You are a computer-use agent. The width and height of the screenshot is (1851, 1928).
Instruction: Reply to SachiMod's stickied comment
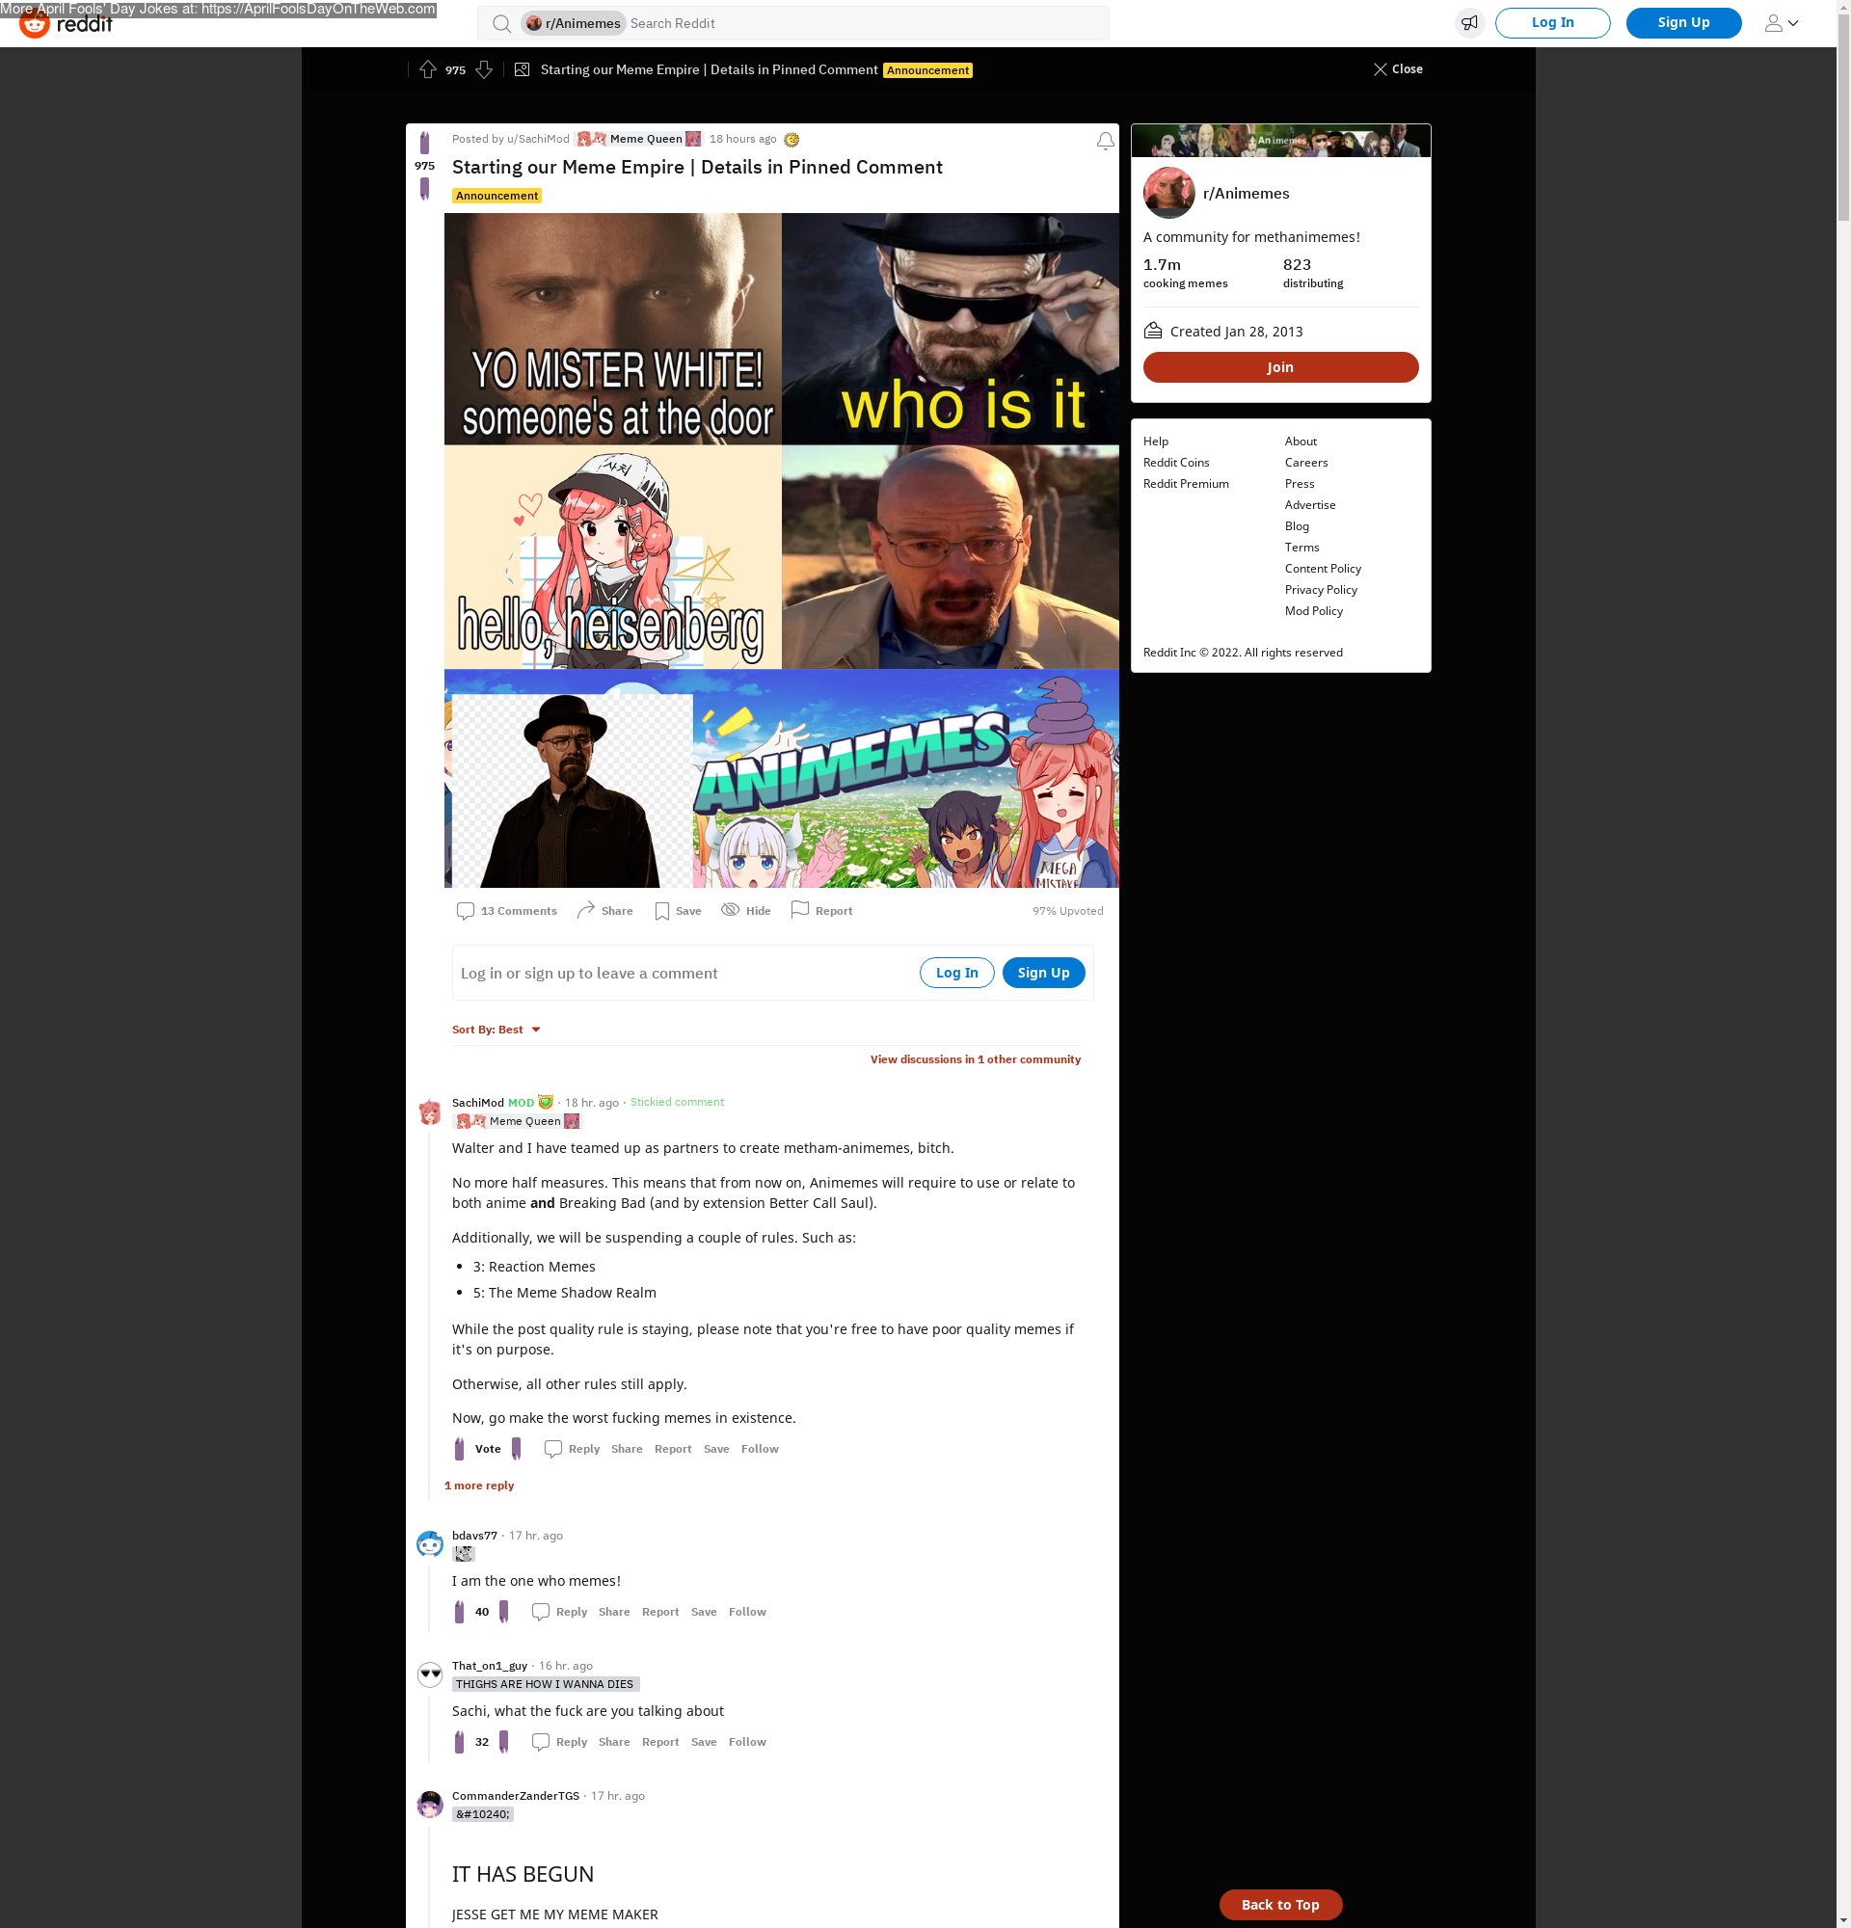click(572, 1449)
